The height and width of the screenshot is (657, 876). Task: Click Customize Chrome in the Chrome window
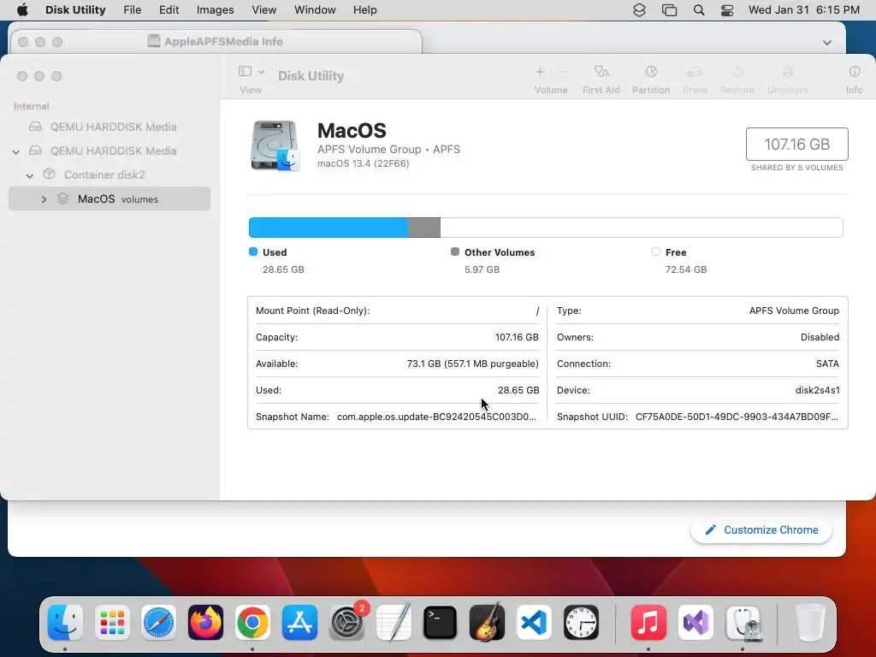(761, 530)
